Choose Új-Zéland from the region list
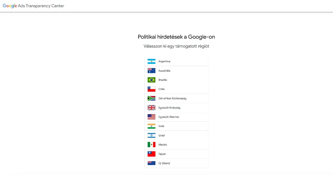The width and height of the screenshot is (333, 175). tap(164, 163)
